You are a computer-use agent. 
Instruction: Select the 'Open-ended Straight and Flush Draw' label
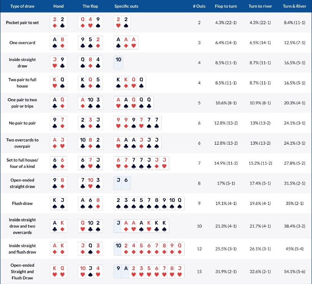pos(22,271)
